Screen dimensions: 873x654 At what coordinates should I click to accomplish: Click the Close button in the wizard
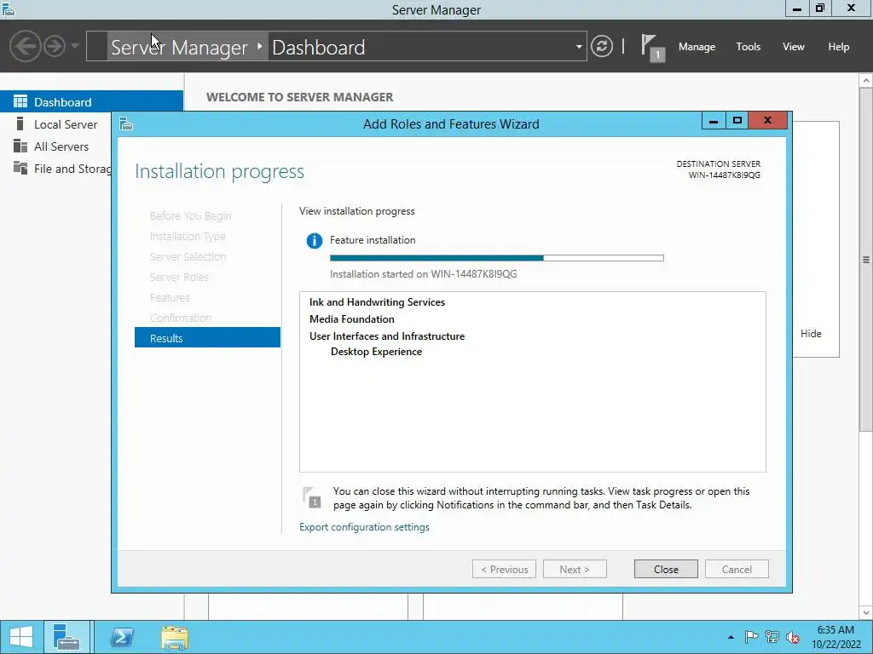[666, 569]
